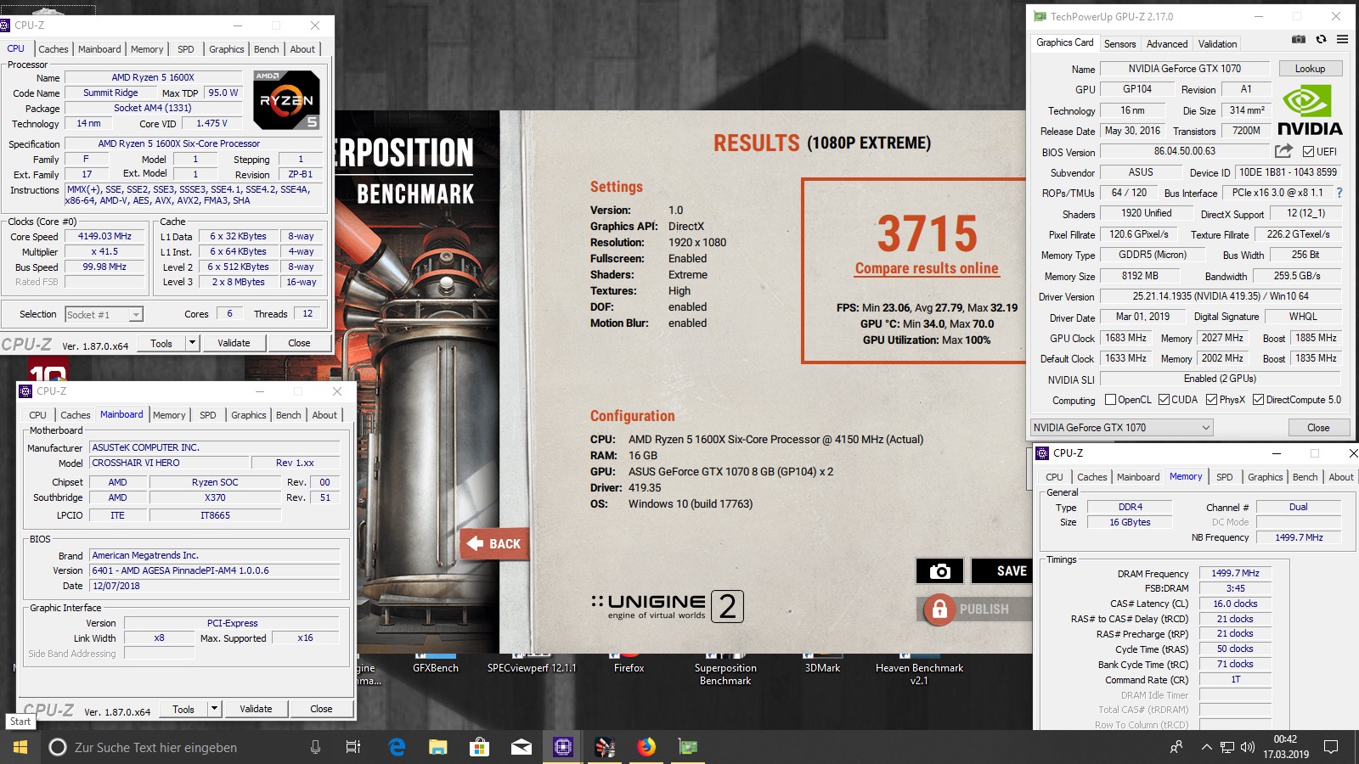This screenshot has height=764, width=1359.
Task: Click the Windows Start icon
Action: pos(20,747)
